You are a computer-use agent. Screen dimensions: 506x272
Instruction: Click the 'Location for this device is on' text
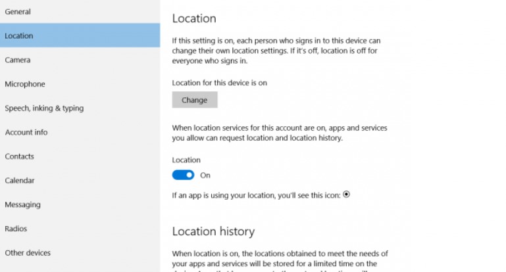219,83
